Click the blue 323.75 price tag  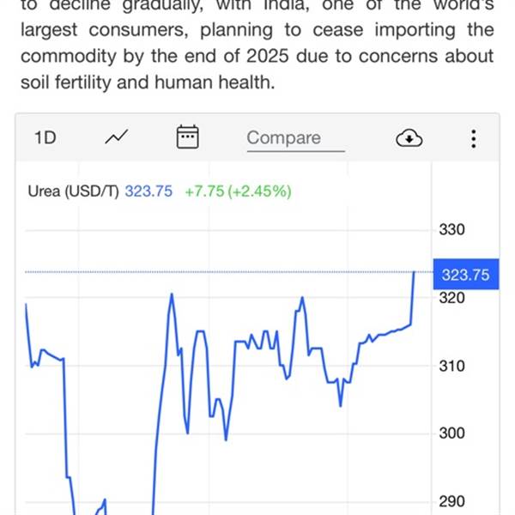tap(465, 275)
